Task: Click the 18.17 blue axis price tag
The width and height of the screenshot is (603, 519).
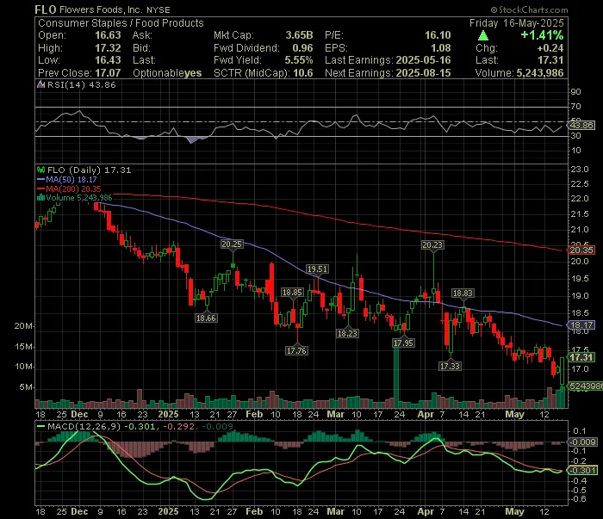Action: coord(581,325)
